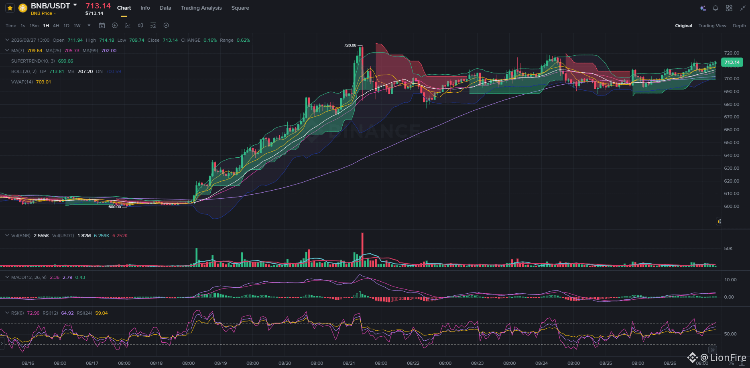Open the technical indicators line-chart icon
This screenshot has width=750, height=368.
point(128,26)
